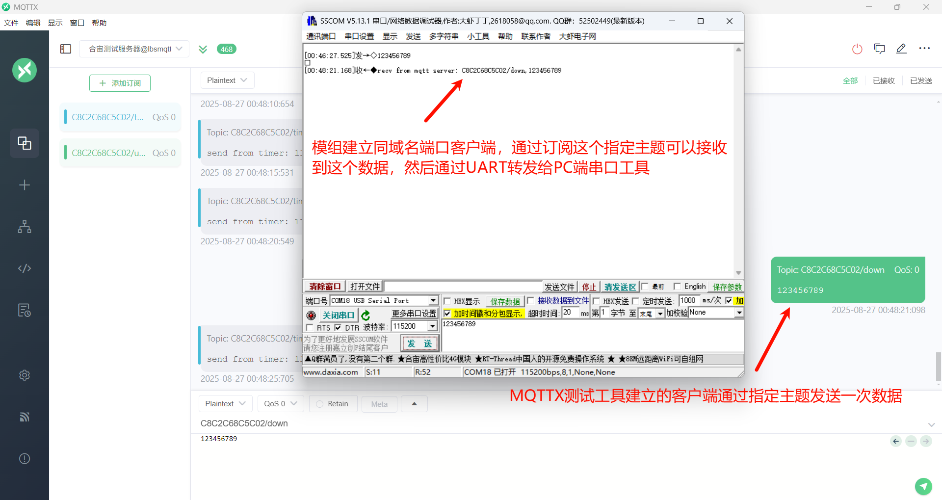Viewport: 942px width, 500px height.
Task: Toggle the 定时发送 checkbox
Action: coord(635,301)
